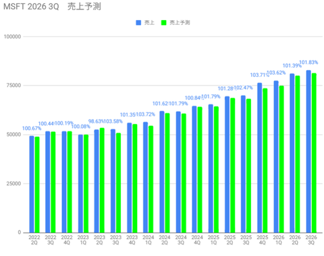Select the 売上予測 legend label
324x256 pixels.
point(180,23)
